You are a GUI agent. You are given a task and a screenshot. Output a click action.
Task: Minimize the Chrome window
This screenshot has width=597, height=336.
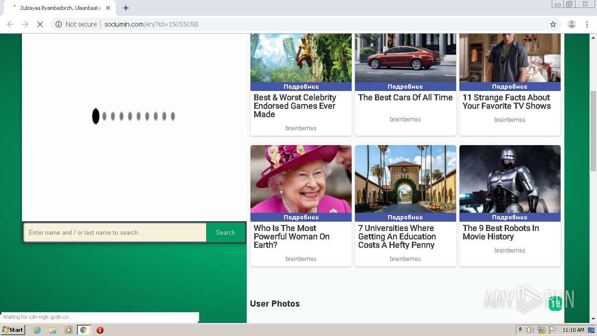click(557, 4)
